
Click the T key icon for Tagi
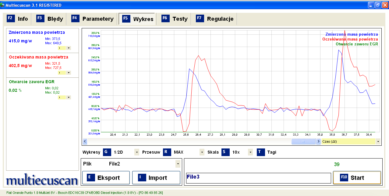click(x=260, y=152)
